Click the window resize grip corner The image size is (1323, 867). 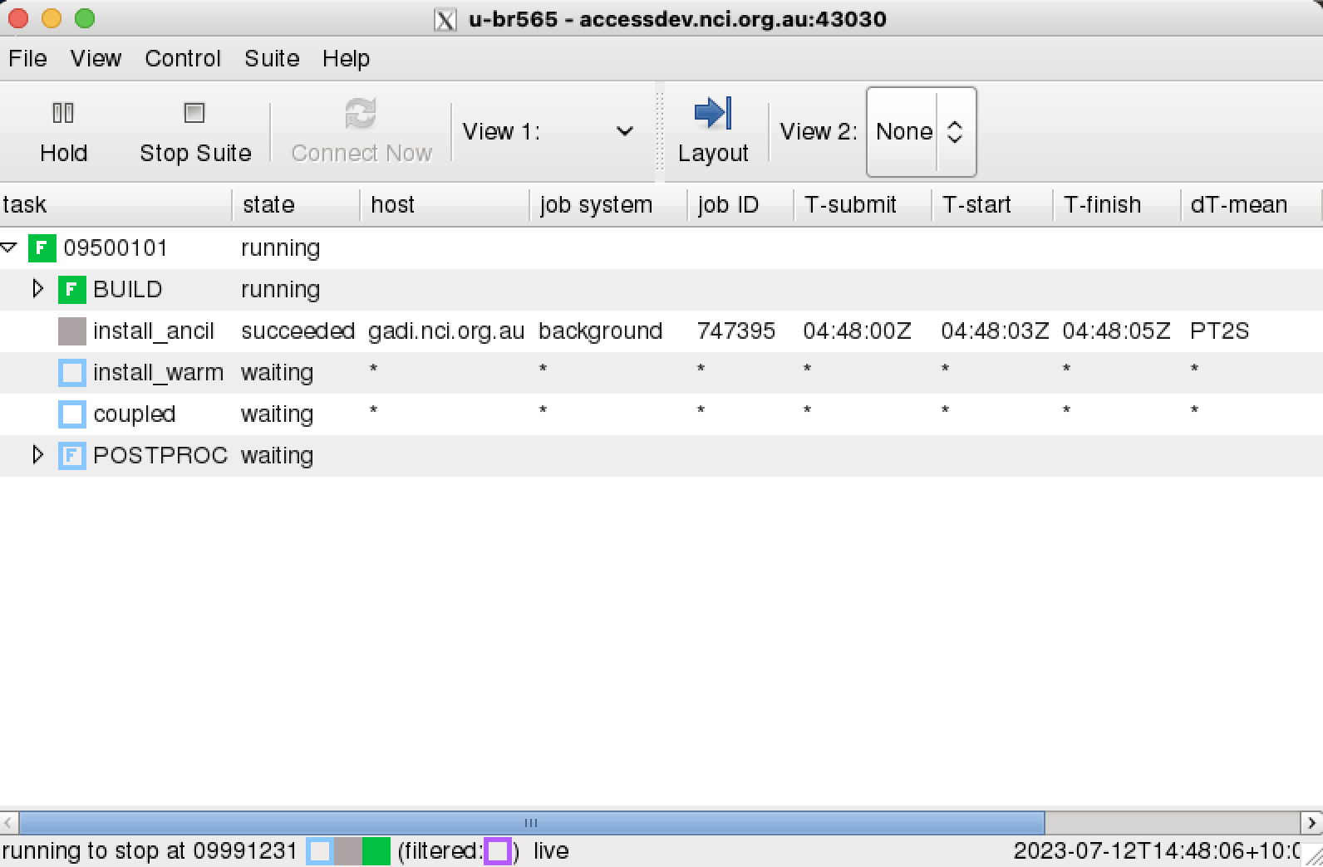click(x=1313, y=856)
